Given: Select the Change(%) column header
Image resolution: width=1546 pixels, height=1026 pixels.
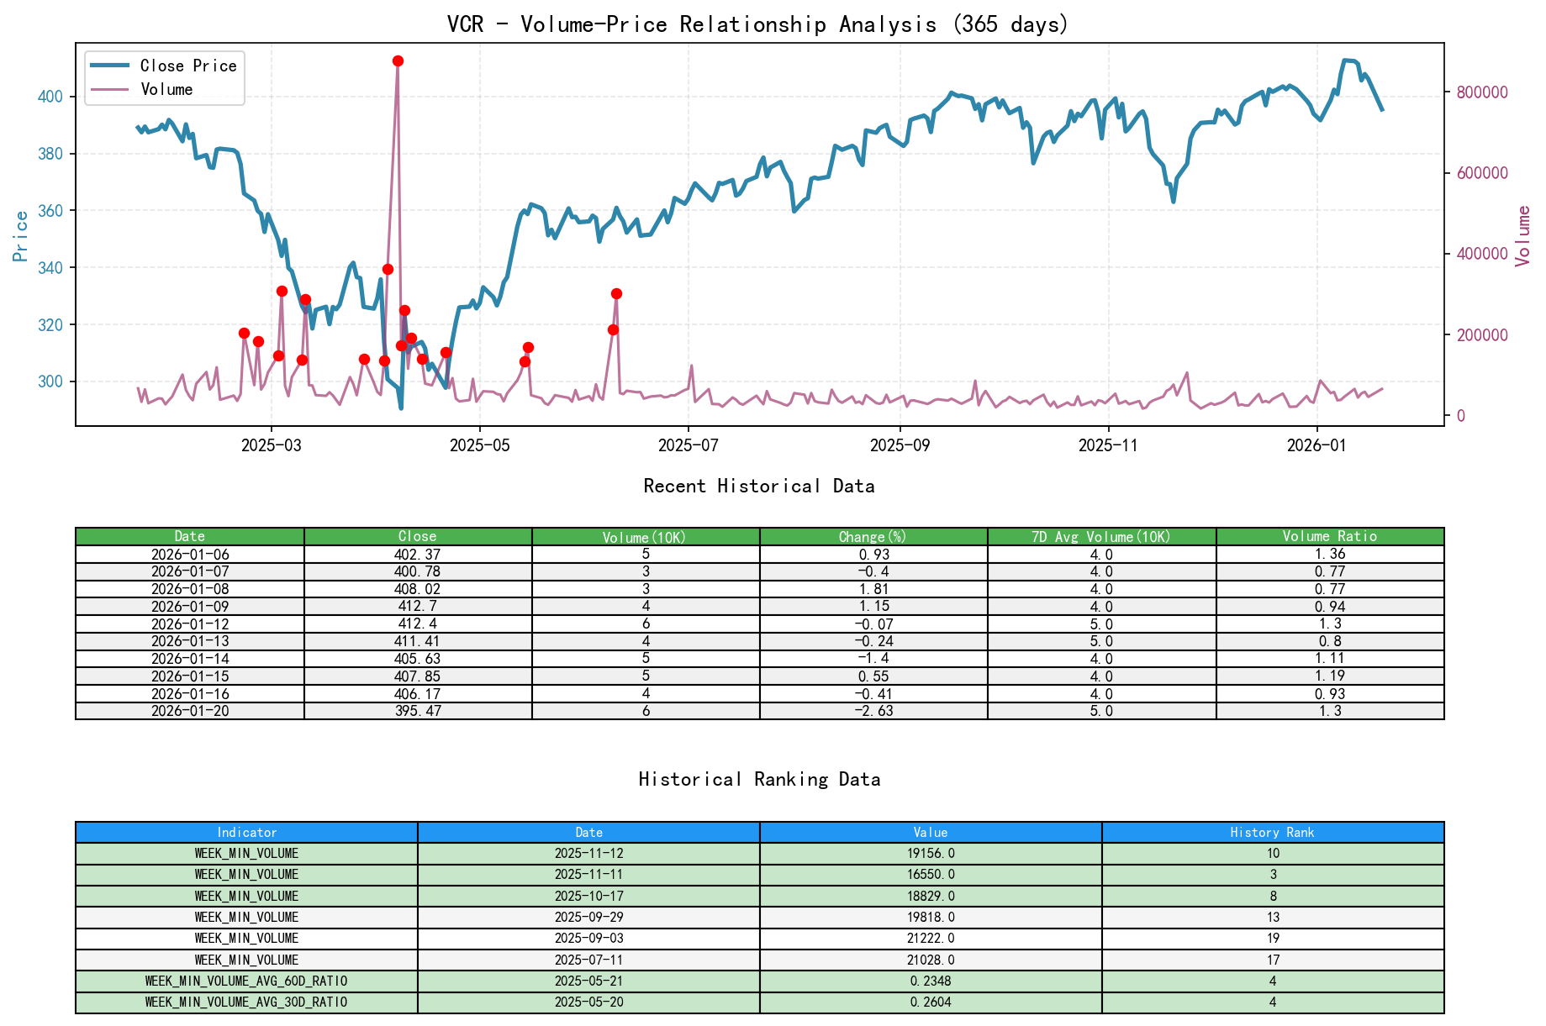Looking at the screenshot, I should click(873, 535).
